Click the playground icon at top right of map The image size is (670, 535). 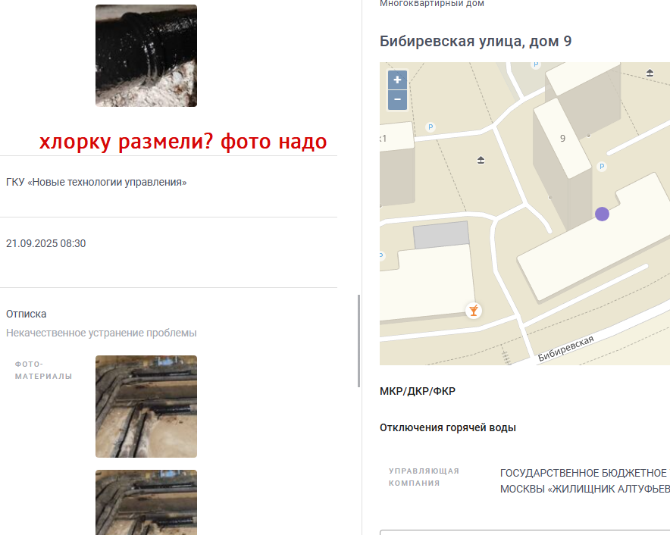(650, 73)
